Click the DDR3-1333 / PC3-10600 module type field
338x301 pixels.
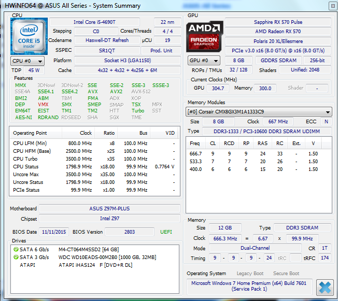point(266,131)
